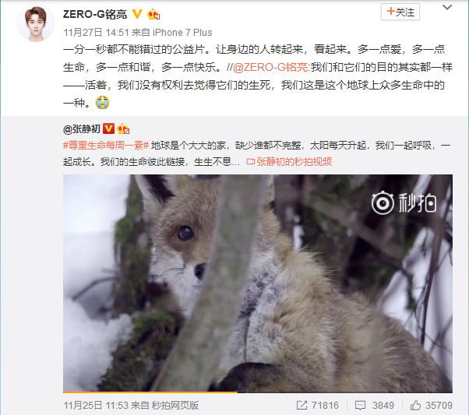Image resolution: width=469 pixels, height=415 pixels.
Task: Open 张静初的秒拍视频 video link
Action: (289, 162)
